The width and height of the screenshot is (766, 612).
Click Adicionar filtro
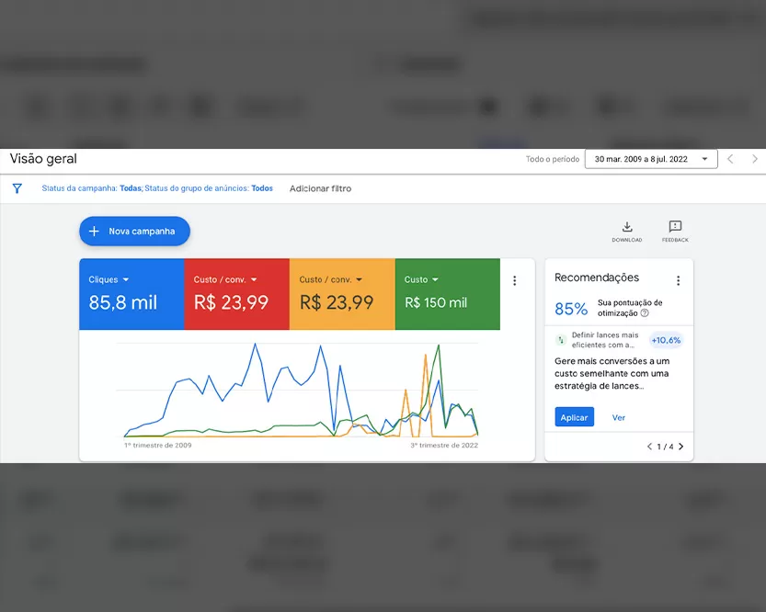320,188
